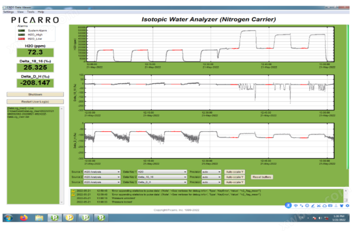
Task: Click the volume icon in system tray
Action: pos(320,218)
